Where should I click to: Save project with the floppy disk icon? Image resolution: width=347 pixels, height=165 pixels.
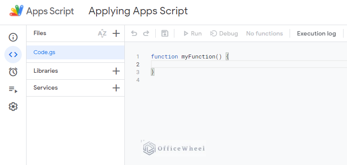(165, 33)
